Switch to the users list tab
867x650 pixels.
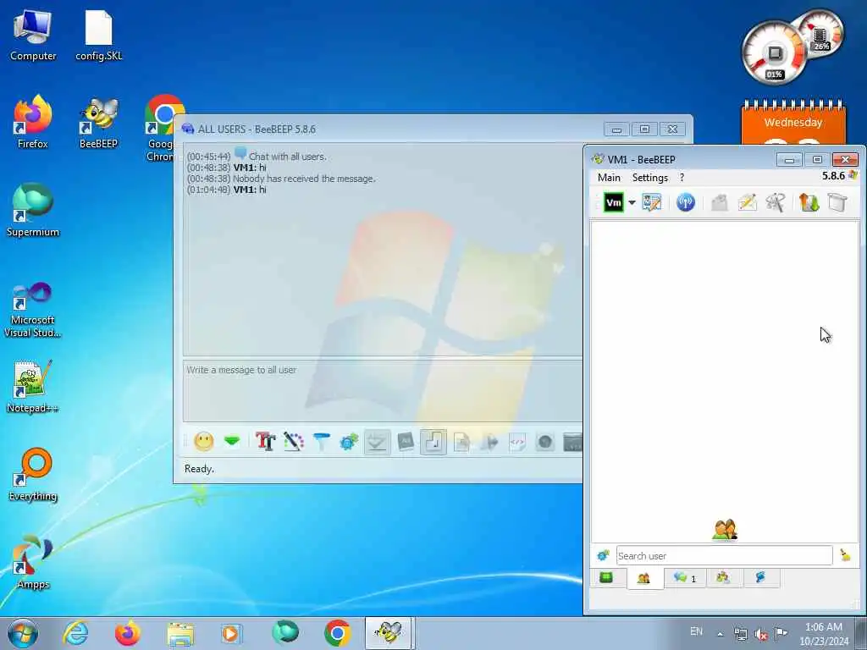(644, 579)
